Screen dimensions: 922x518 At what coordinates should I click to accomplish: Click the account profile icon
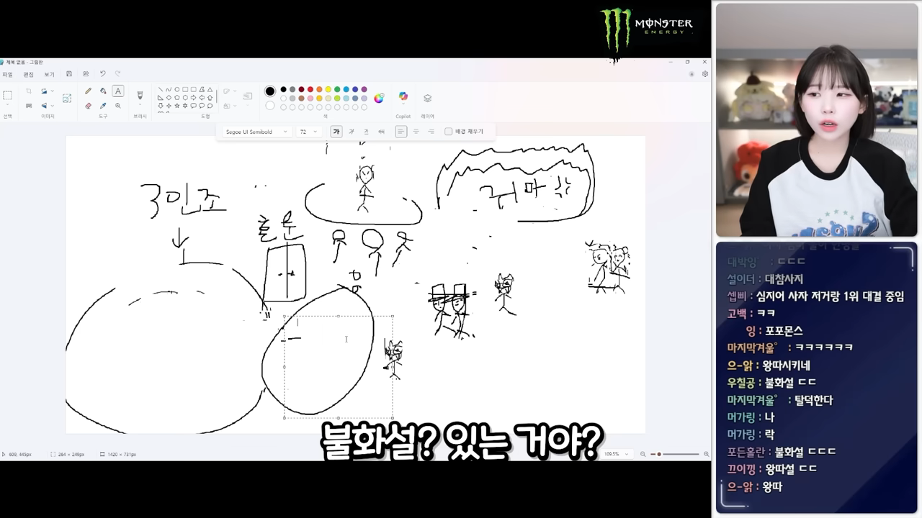click(x=691, y=73)
